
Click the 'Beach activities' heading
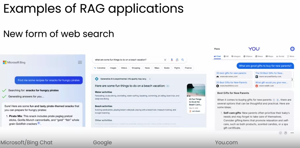point(104,106)
